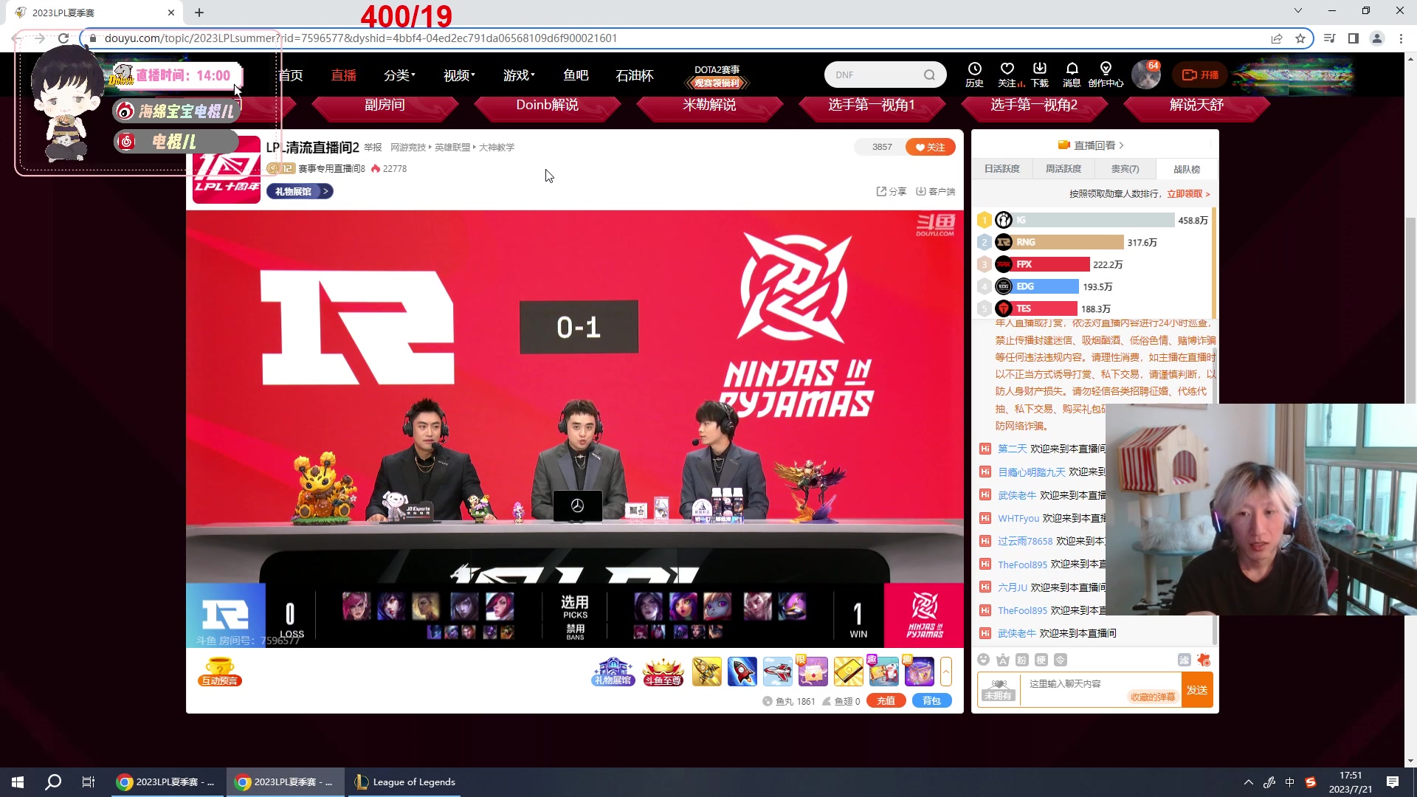The height and width of the screenshot is (797, 1417).
Task: Click the crown A danmaku style icon
Action: (1002, 660)
